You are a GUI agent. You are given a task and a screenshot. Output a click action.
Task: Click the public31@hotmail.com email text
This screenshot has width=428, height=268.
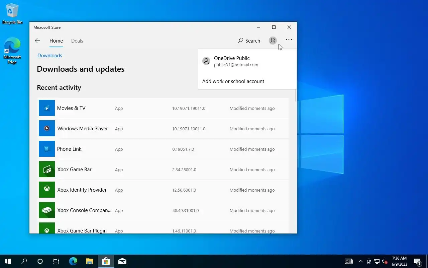(236, 65)
